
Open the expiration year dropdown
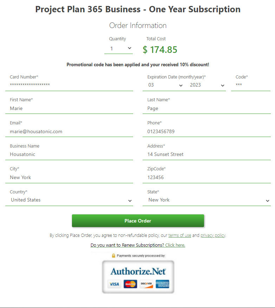tap(207, 85)
